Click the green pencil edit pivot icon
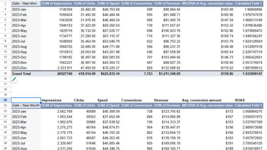This screenshot has height=150, width=267. click(x=14, y=79)
